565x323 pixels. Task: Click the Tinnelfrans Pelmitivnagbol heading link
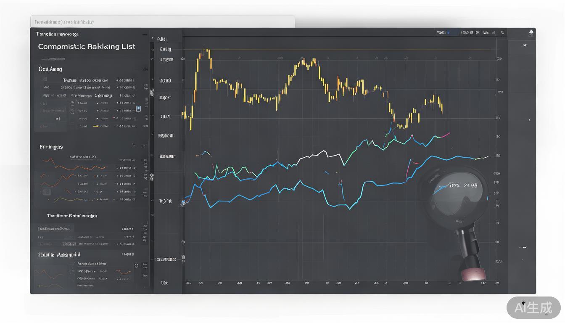[x=72, y=216]
